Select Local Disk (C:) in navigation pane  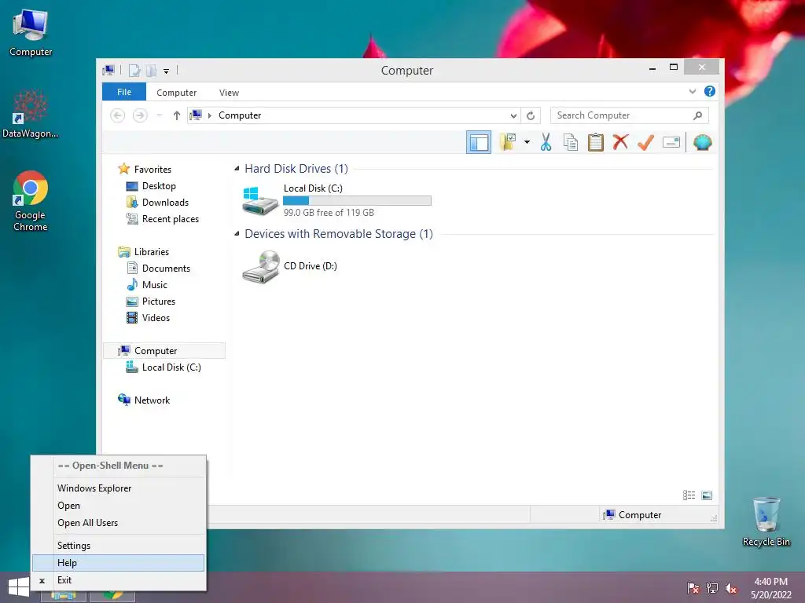[x=171, y=367]
